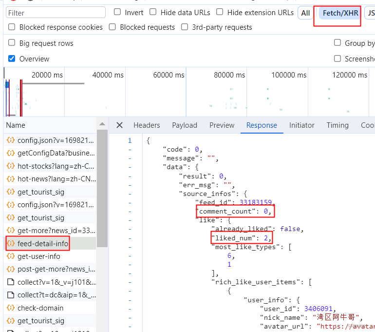The width and height of the screenshot is (375, 332).
Task: Select the hot-stocks?lang=zh-C... request
Action: [50, 166]
